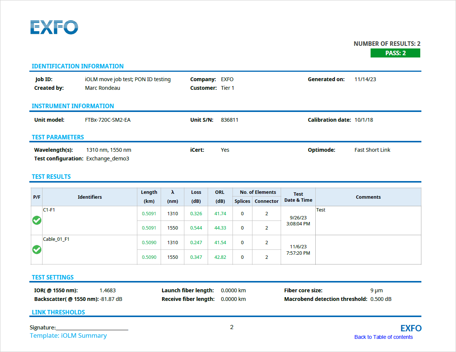Click the TEST SETTINGS heading
Viewport: 456px width, 352px height.
pyautogui.click(x=53, y=277)
